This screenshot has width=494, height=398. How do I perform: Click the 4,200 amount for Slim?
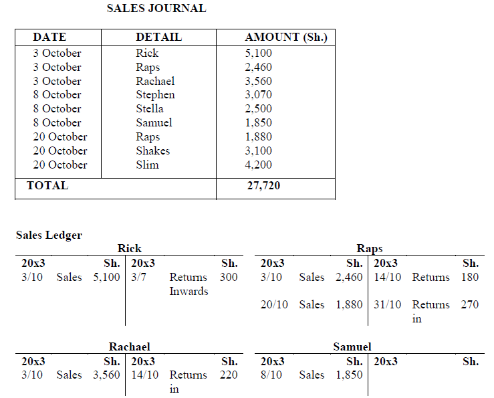click(259, 165)
